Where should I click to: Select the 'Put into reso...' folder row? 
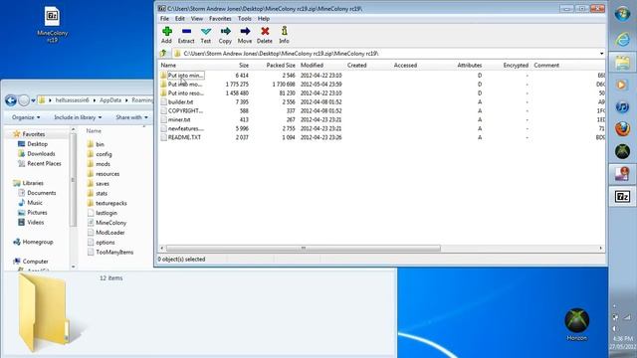181,92
